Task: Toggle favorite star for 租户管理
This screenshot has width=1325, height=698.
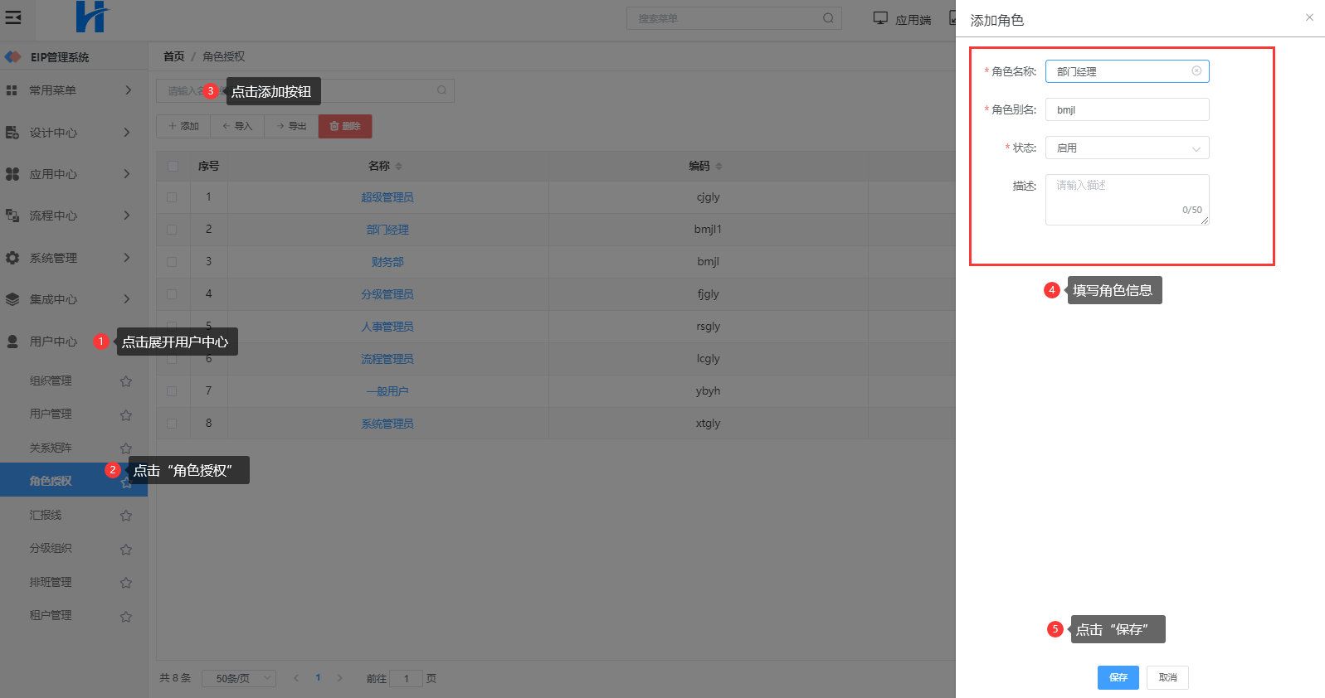Action: pyautogui.click(x=126, y=616)
